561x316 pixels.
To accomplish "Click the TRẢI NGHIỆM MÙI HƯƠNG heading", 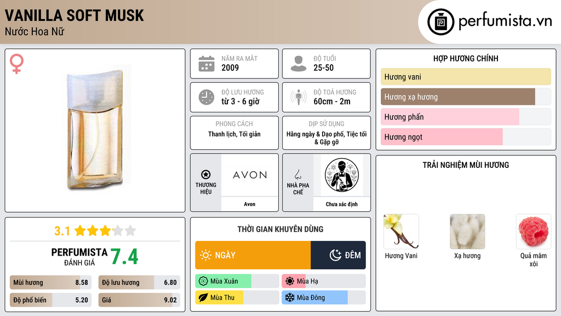I will click(x=466, y=165).
